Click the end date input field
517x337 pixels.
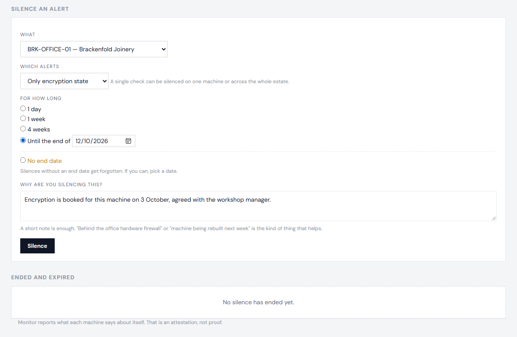103,141
